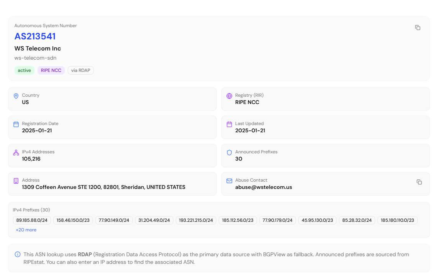Click the Country location pin icon
438x278 pixels.
point(16,96)
